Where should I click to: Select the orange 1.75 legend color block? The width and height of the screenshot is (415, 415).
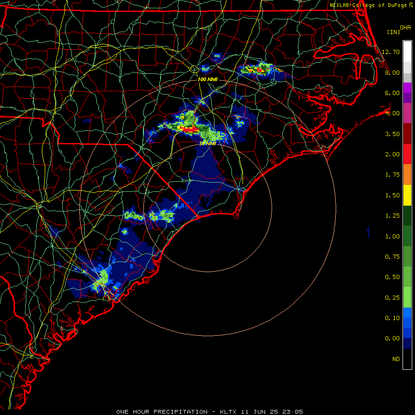tap(407, 175)
